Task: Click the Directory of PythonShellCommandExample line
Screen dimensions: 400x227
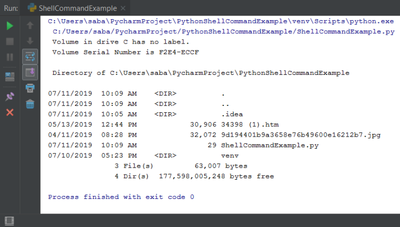Action: point(201,73)
